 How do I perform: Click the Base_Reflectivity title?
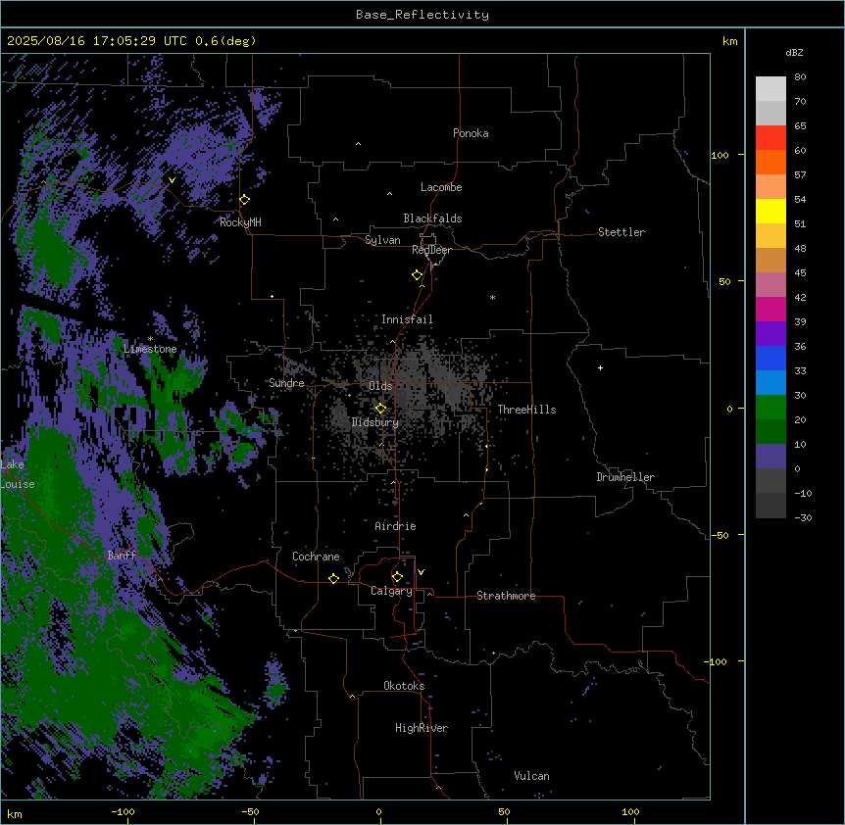pos(422,15)
